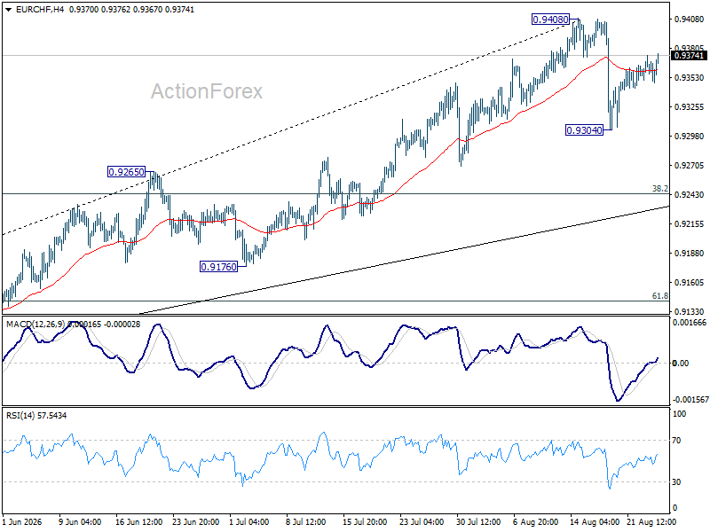
Task: Click the 0.92980 price axis value
Action: pyautogui.click(x=690, y=137)
